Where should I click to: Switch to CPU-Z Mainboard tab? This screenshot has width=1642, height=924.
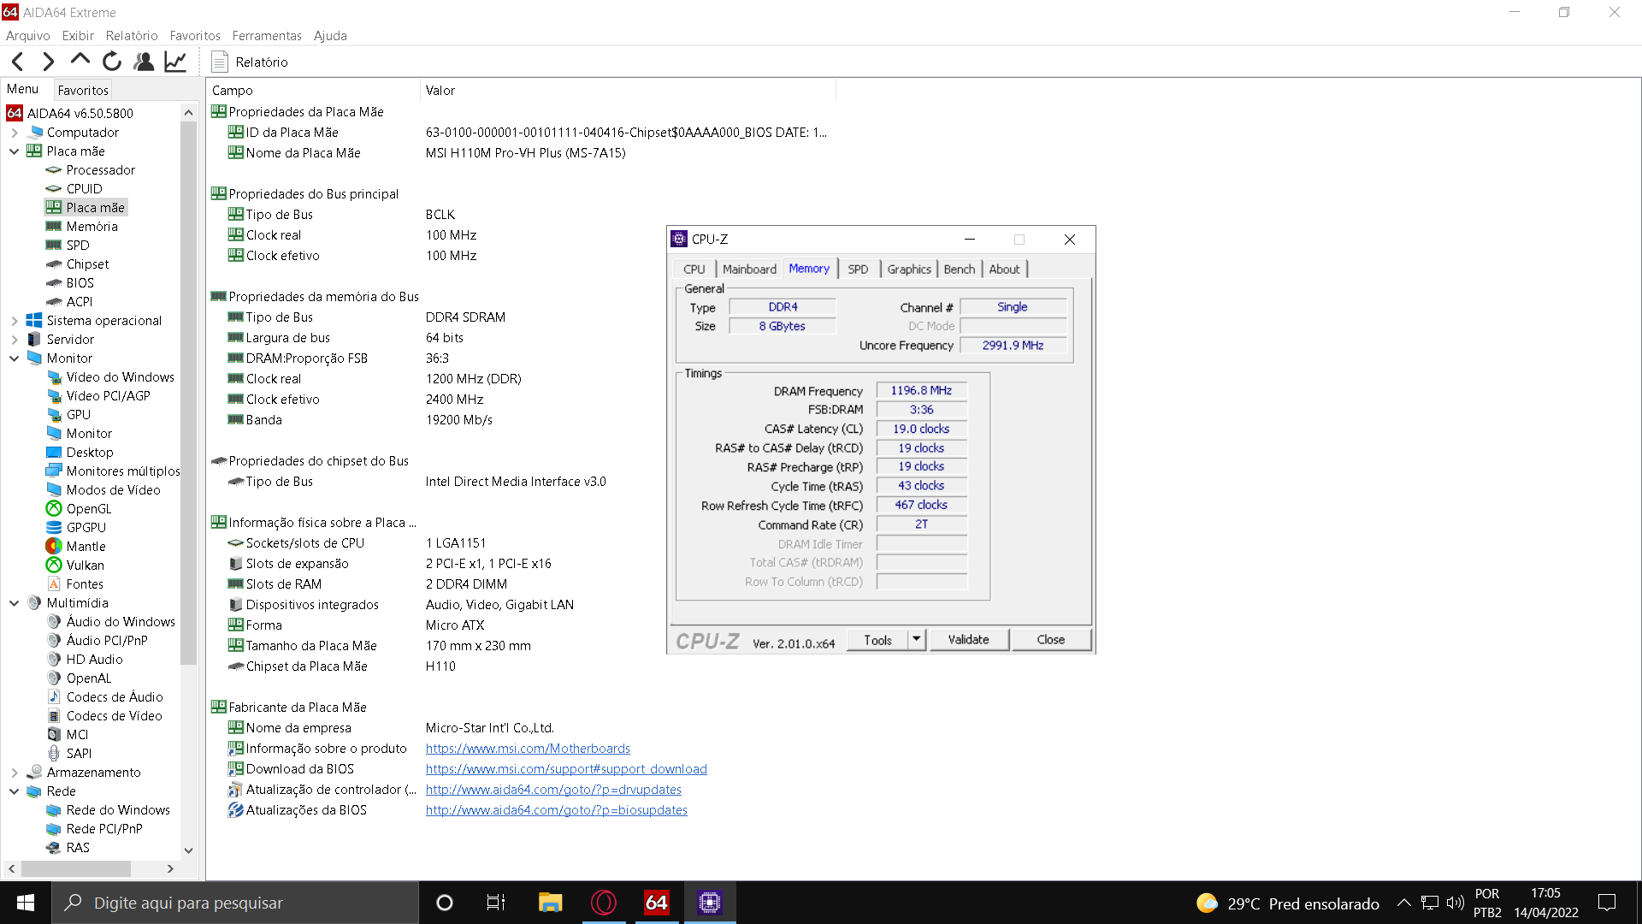point(749,269)
